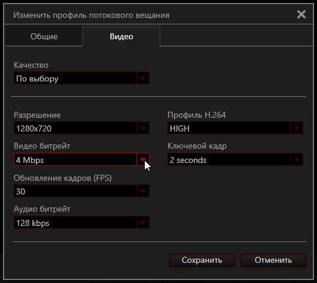Click the 1280x720 resolution value
317x283 pixels.
click(76, 128)
